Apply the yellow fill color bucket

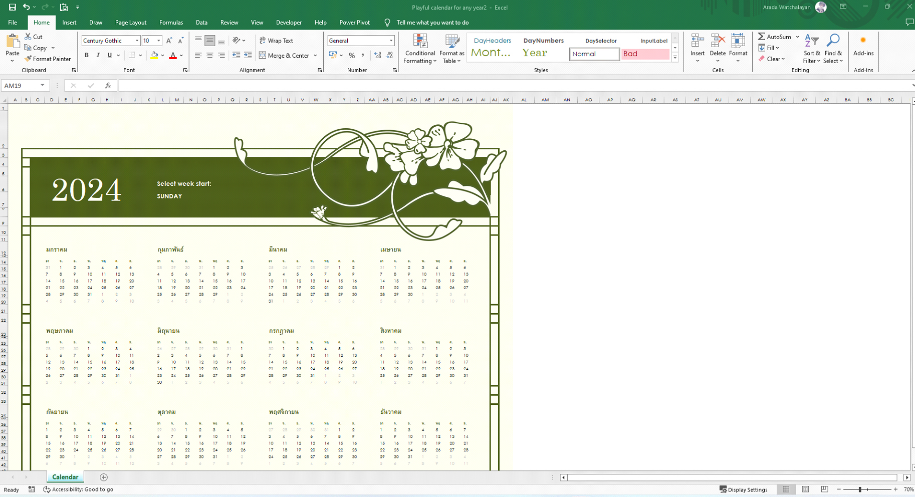tap(154, 55)
